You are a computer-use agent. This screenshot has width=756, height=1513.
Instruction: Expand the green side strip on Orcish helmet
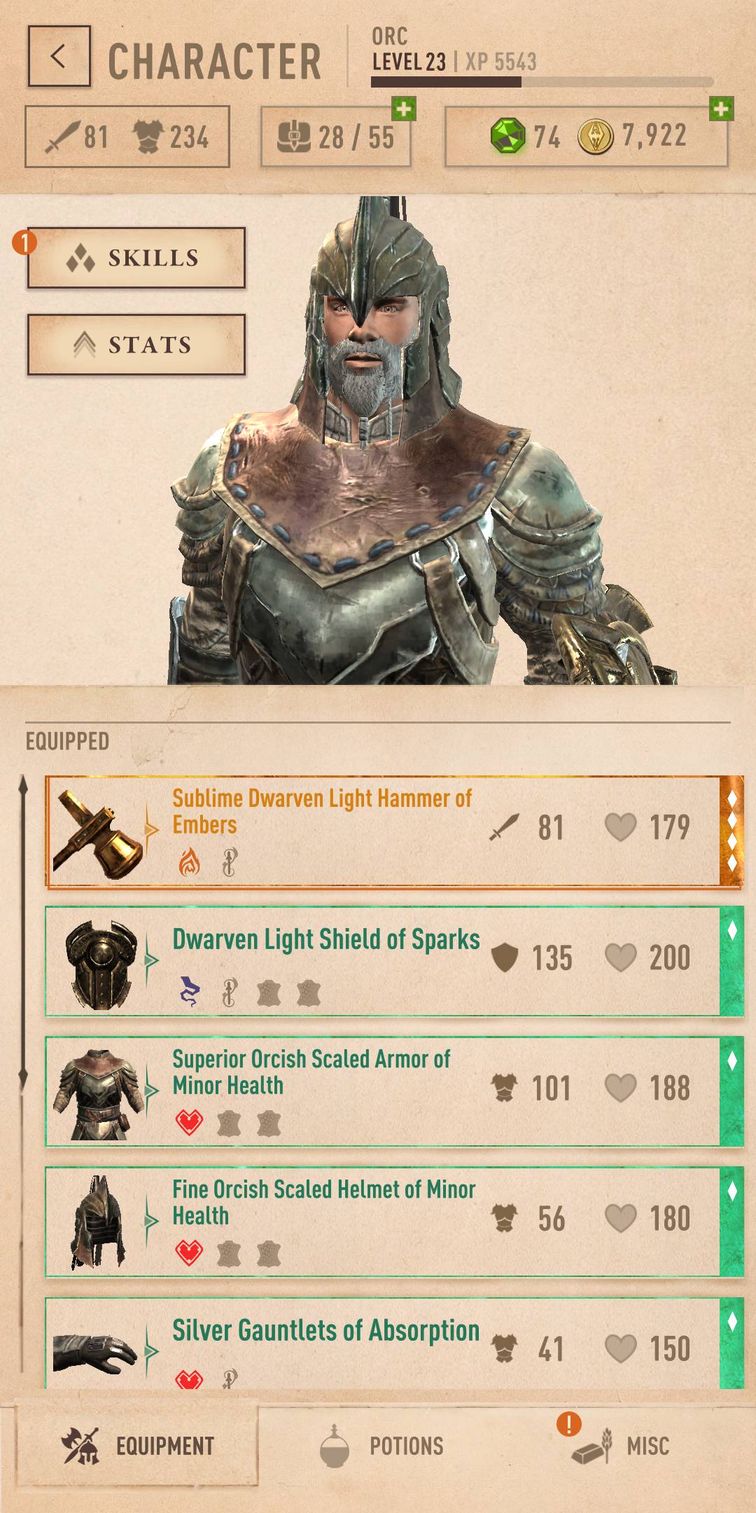pos(731,1222)
